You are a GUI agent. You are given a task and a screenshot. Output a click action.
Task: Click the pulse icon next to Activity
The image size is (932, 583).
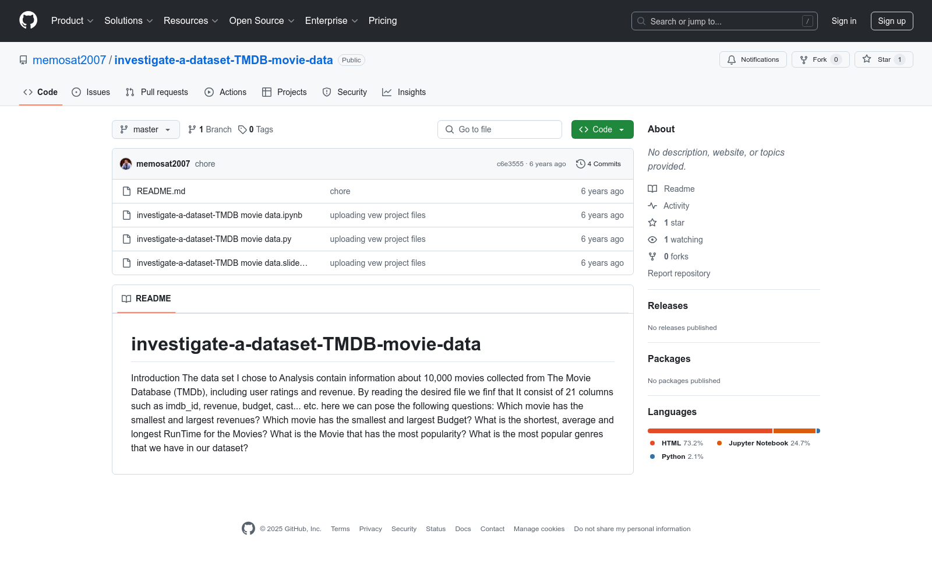pyautogui.click(x=652, y=206)
